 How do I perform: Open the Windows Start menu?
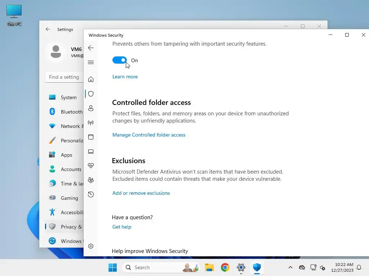112,267
